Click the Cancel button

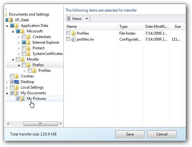click(x=162, y=134)
